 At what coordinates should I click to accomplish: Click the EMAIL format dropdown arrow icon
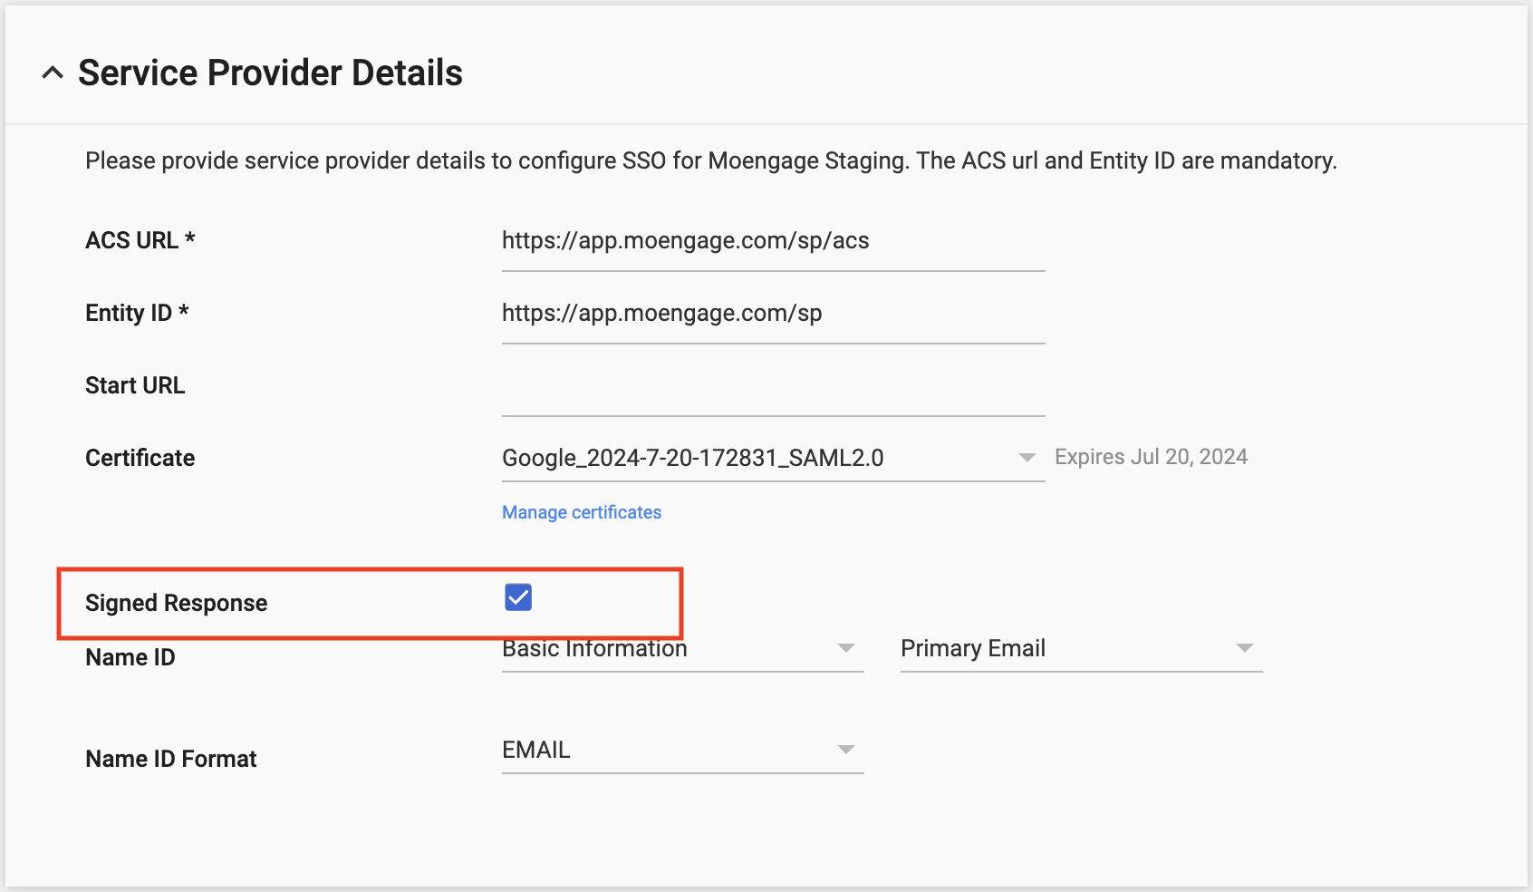[x=845, y=749]
